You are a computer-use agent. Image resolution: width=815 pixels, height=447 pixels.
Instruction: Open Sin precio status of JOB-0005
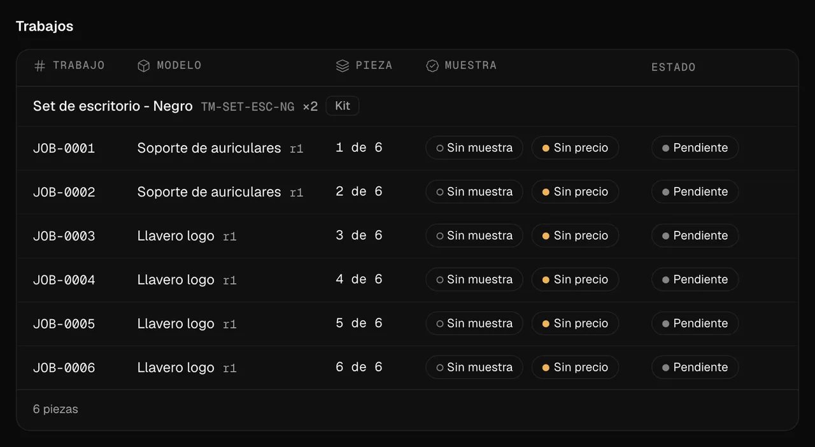click(575, 323)
